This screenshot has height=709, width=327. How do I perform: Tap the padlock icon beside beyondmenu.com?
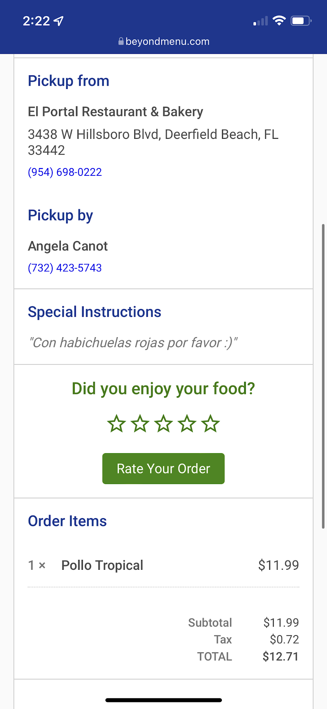[x=121, y=41]
